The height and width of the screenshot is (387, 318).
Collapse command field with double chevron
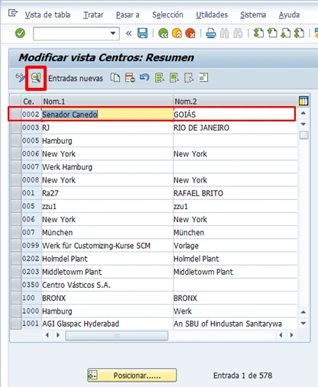coord(129,34)
